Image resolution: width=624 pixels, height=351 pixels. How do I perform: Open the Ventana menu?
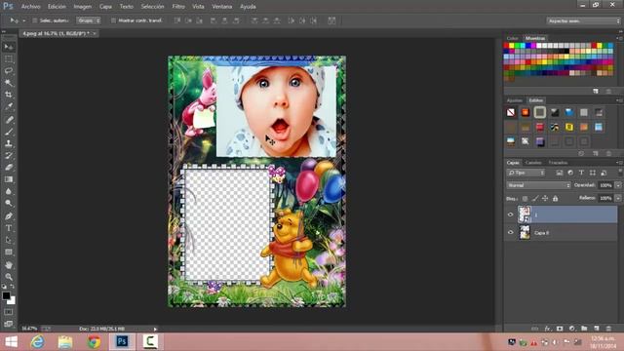[222, 7]
